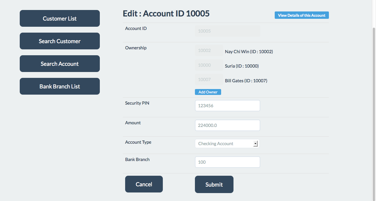The height and width of the screenshot is (201, 376).
Task: Click the Security PIN input field
Action: [227, 105]
